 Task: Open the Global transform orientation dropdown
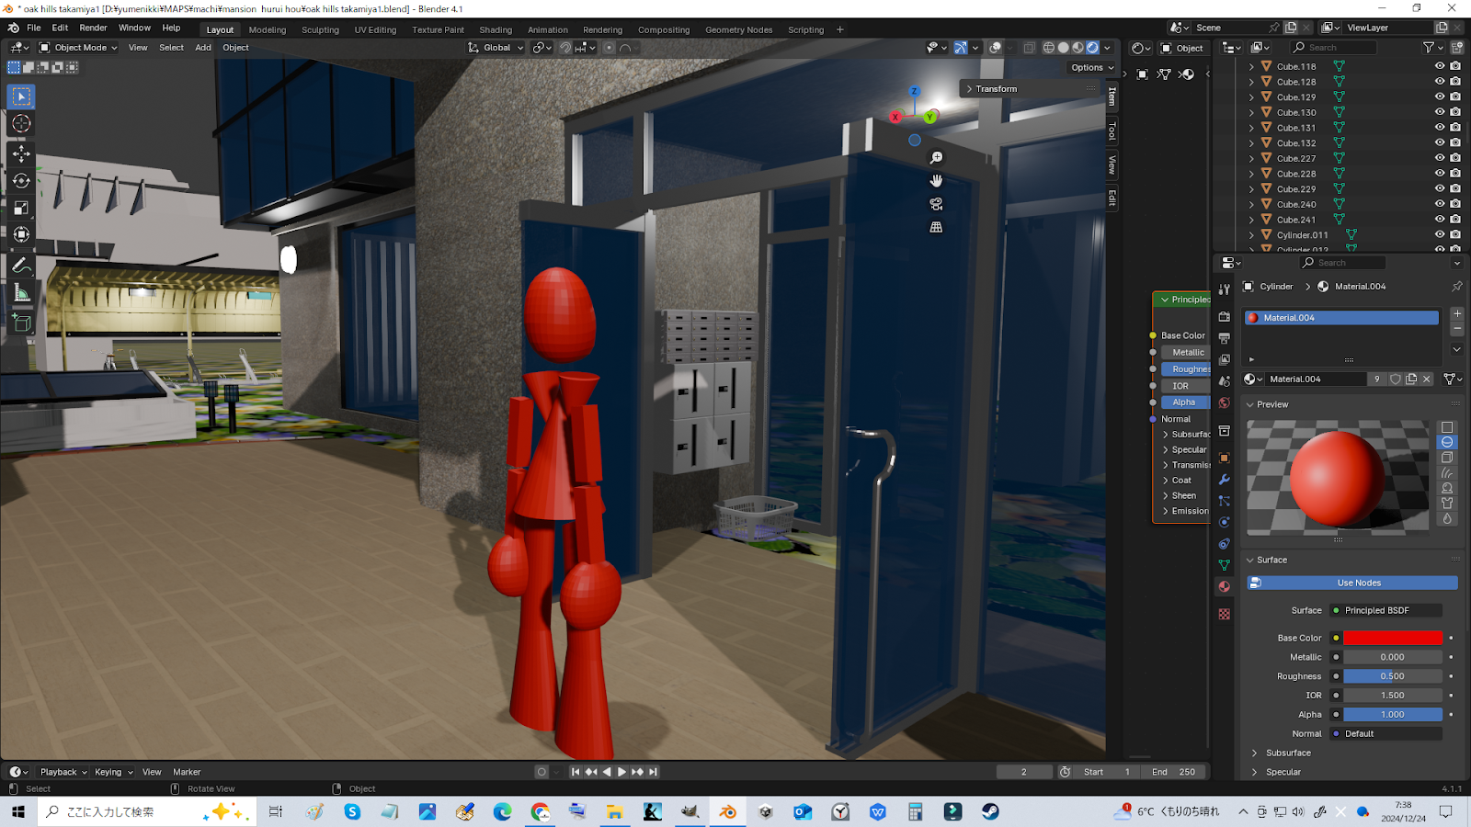[496, 48]
